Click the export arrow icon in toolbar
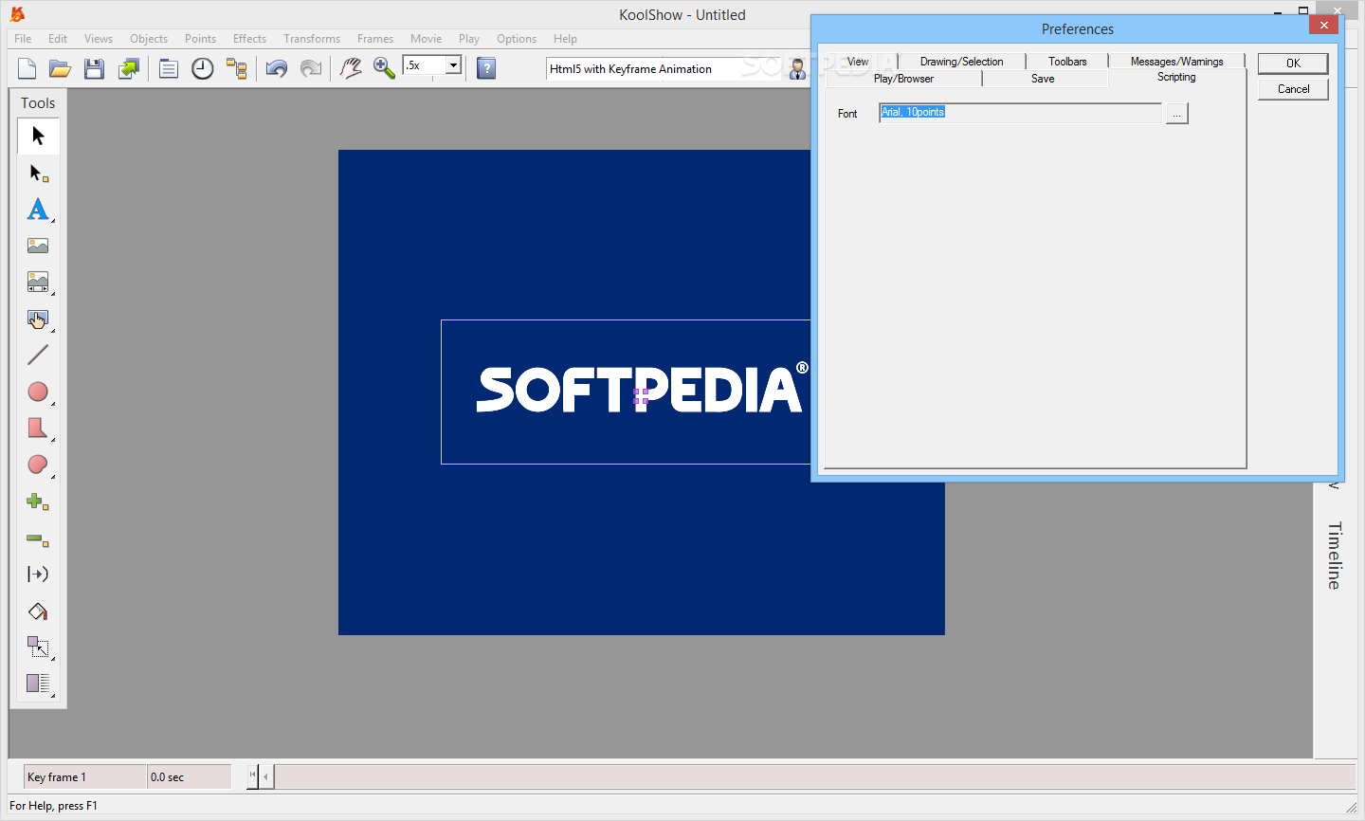1365x821 pixels. (128, 68)
